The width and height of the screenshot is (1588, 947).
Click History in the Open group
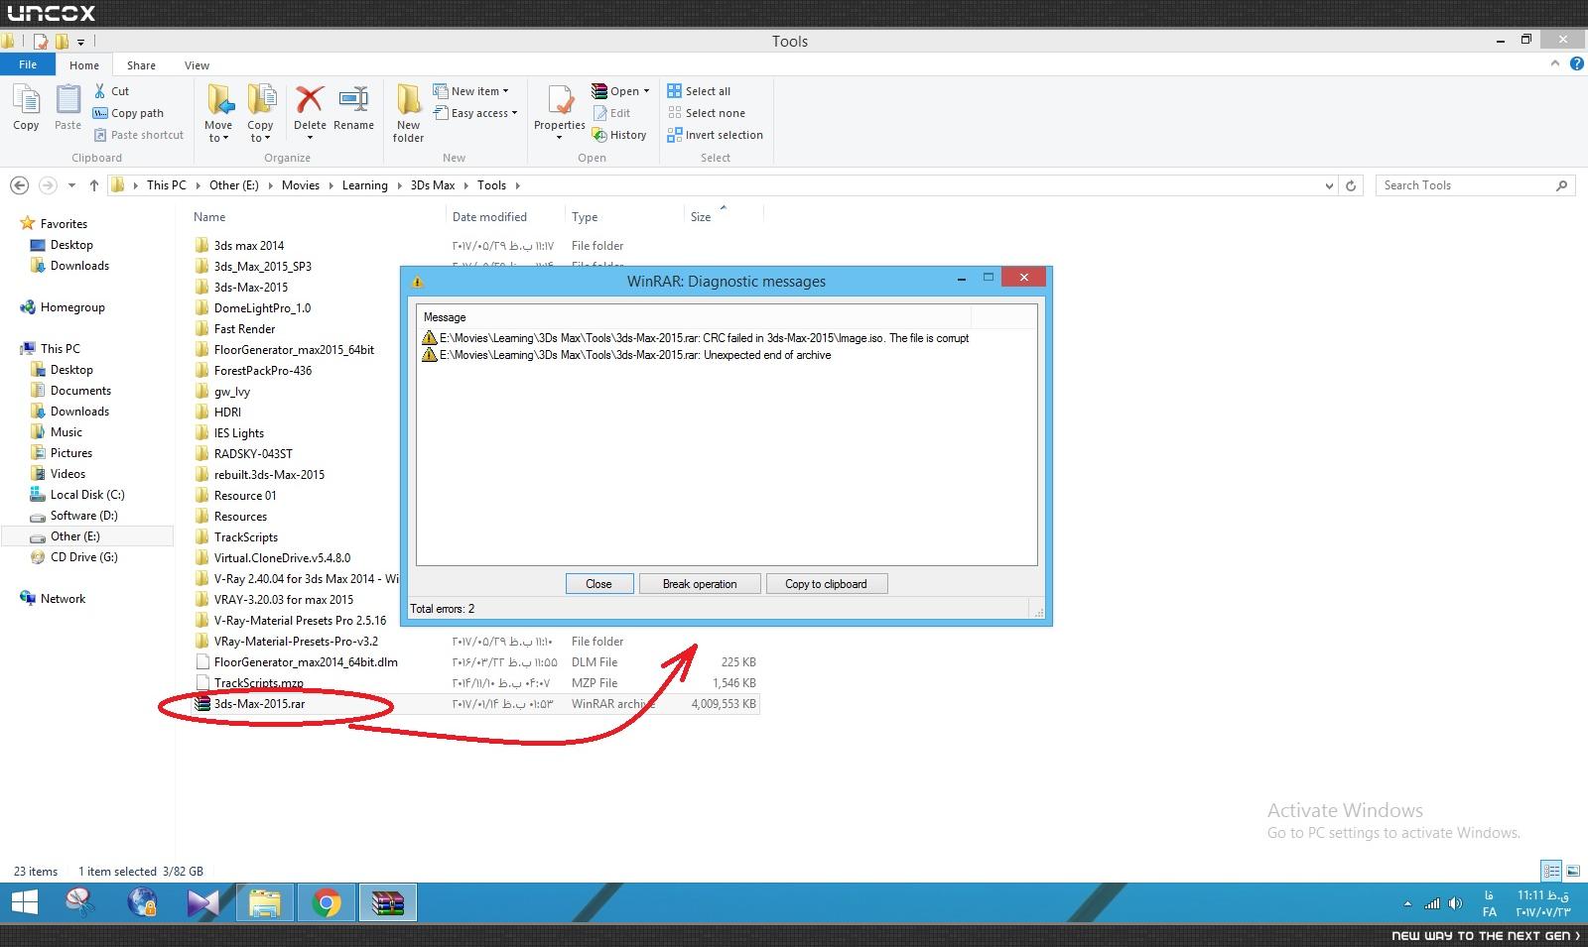tap(619, 135)
